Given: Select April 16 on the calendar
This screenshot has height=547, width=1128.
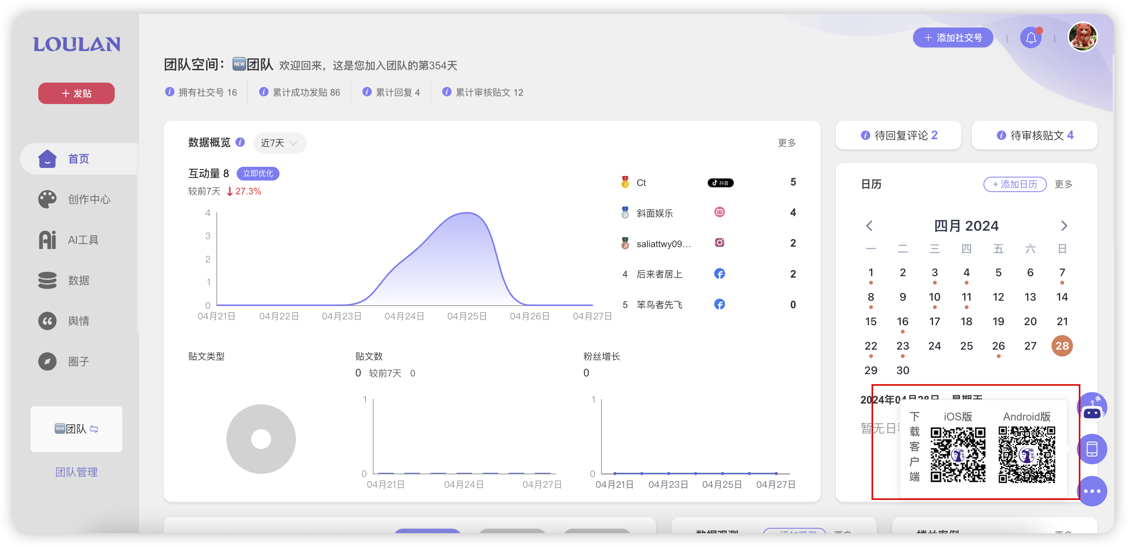Looking at the screenshot, I should click(x=902, y=322).
